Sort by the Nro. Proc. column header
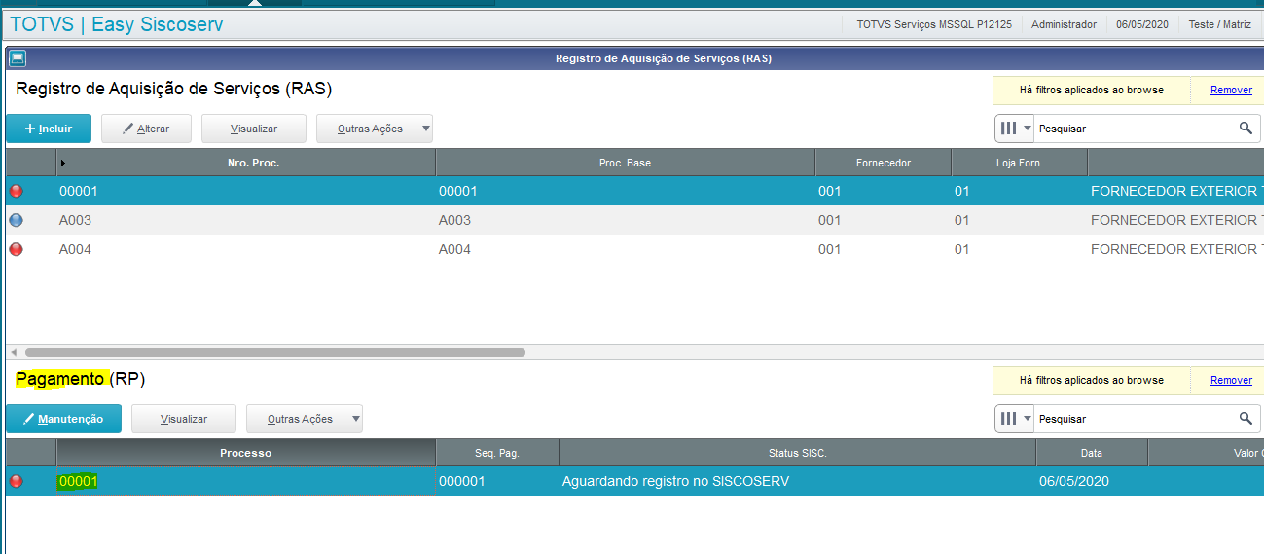The height and width of the screenshot is (554, 1264). [x=246, y=163]
